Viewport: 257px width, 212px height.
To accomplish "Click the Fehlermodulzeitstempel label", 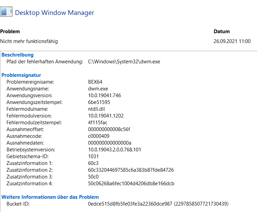I will click(34, 123).
